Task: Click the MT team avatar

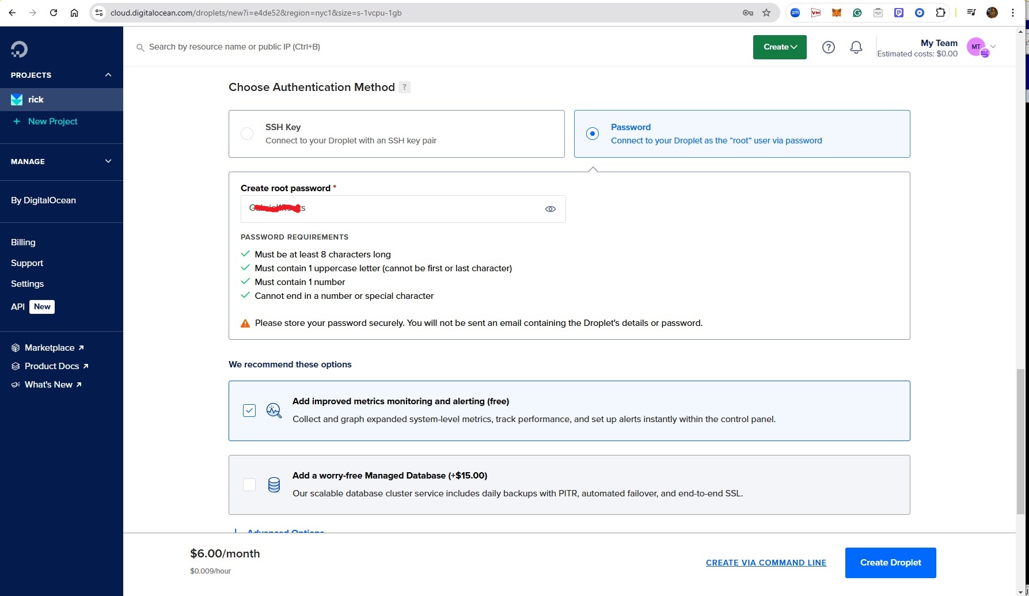Action: 977,47
